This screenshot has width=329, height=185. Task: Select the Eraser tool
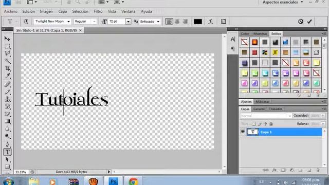[7, 114]
